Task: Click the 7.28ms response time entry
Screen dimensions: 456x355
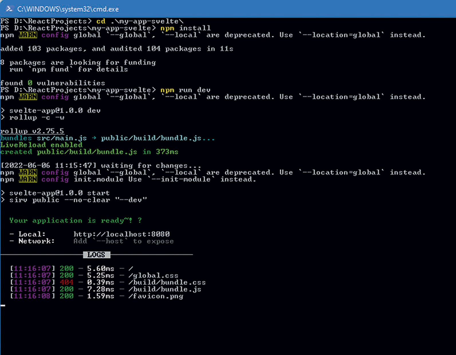Action: tap(100, 289)
